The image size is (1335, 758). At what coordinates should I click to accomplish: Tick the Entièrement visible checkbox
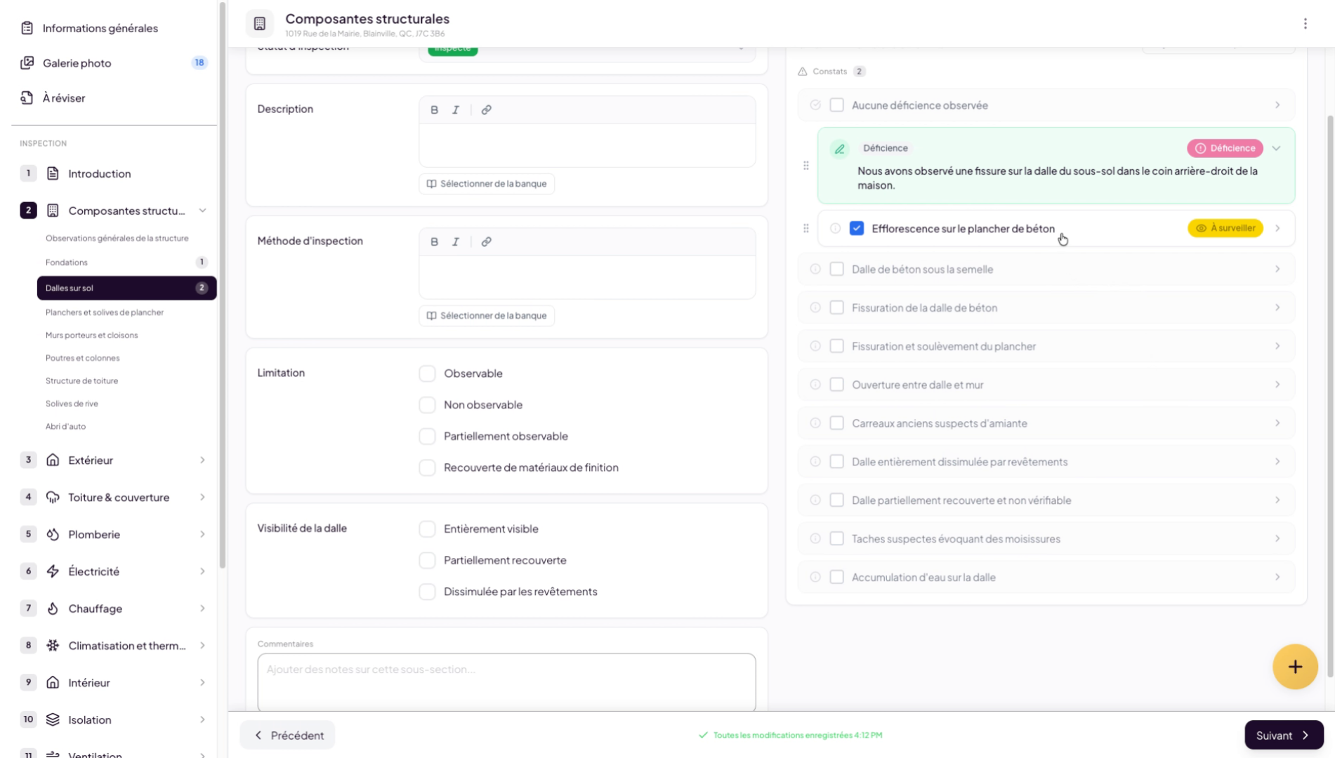pos(427,529)
